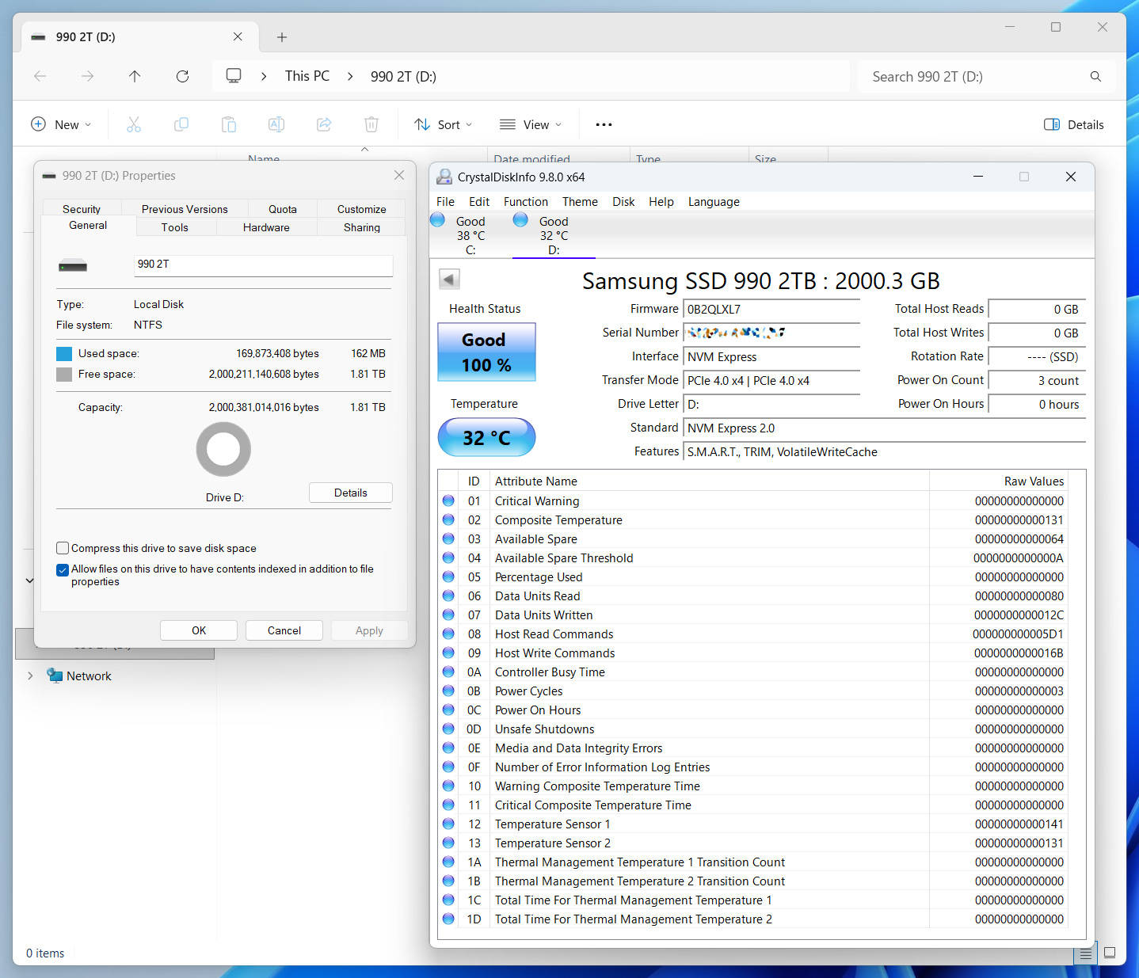This screenshot has height=978, width=1139.
Task: Switch to the Customize tab
Action: coord(362,209)
